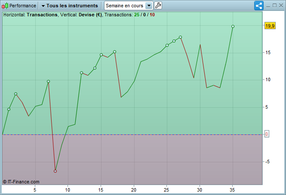Select the peak data point at transaction 35
The height and width of the screenshot is (195, 286).
point(233,27)
